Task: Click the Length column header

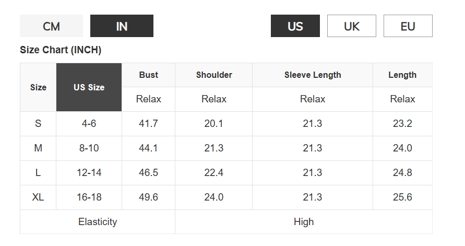Action: [402, 75]
